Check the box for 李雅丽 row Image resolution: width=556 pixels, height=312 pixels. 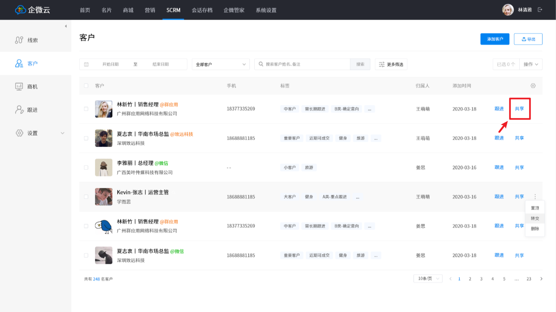click(86, 167)
